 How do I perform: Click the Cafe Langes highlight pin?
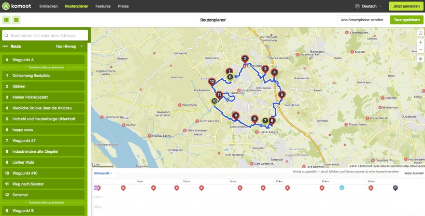click(252, 164)
